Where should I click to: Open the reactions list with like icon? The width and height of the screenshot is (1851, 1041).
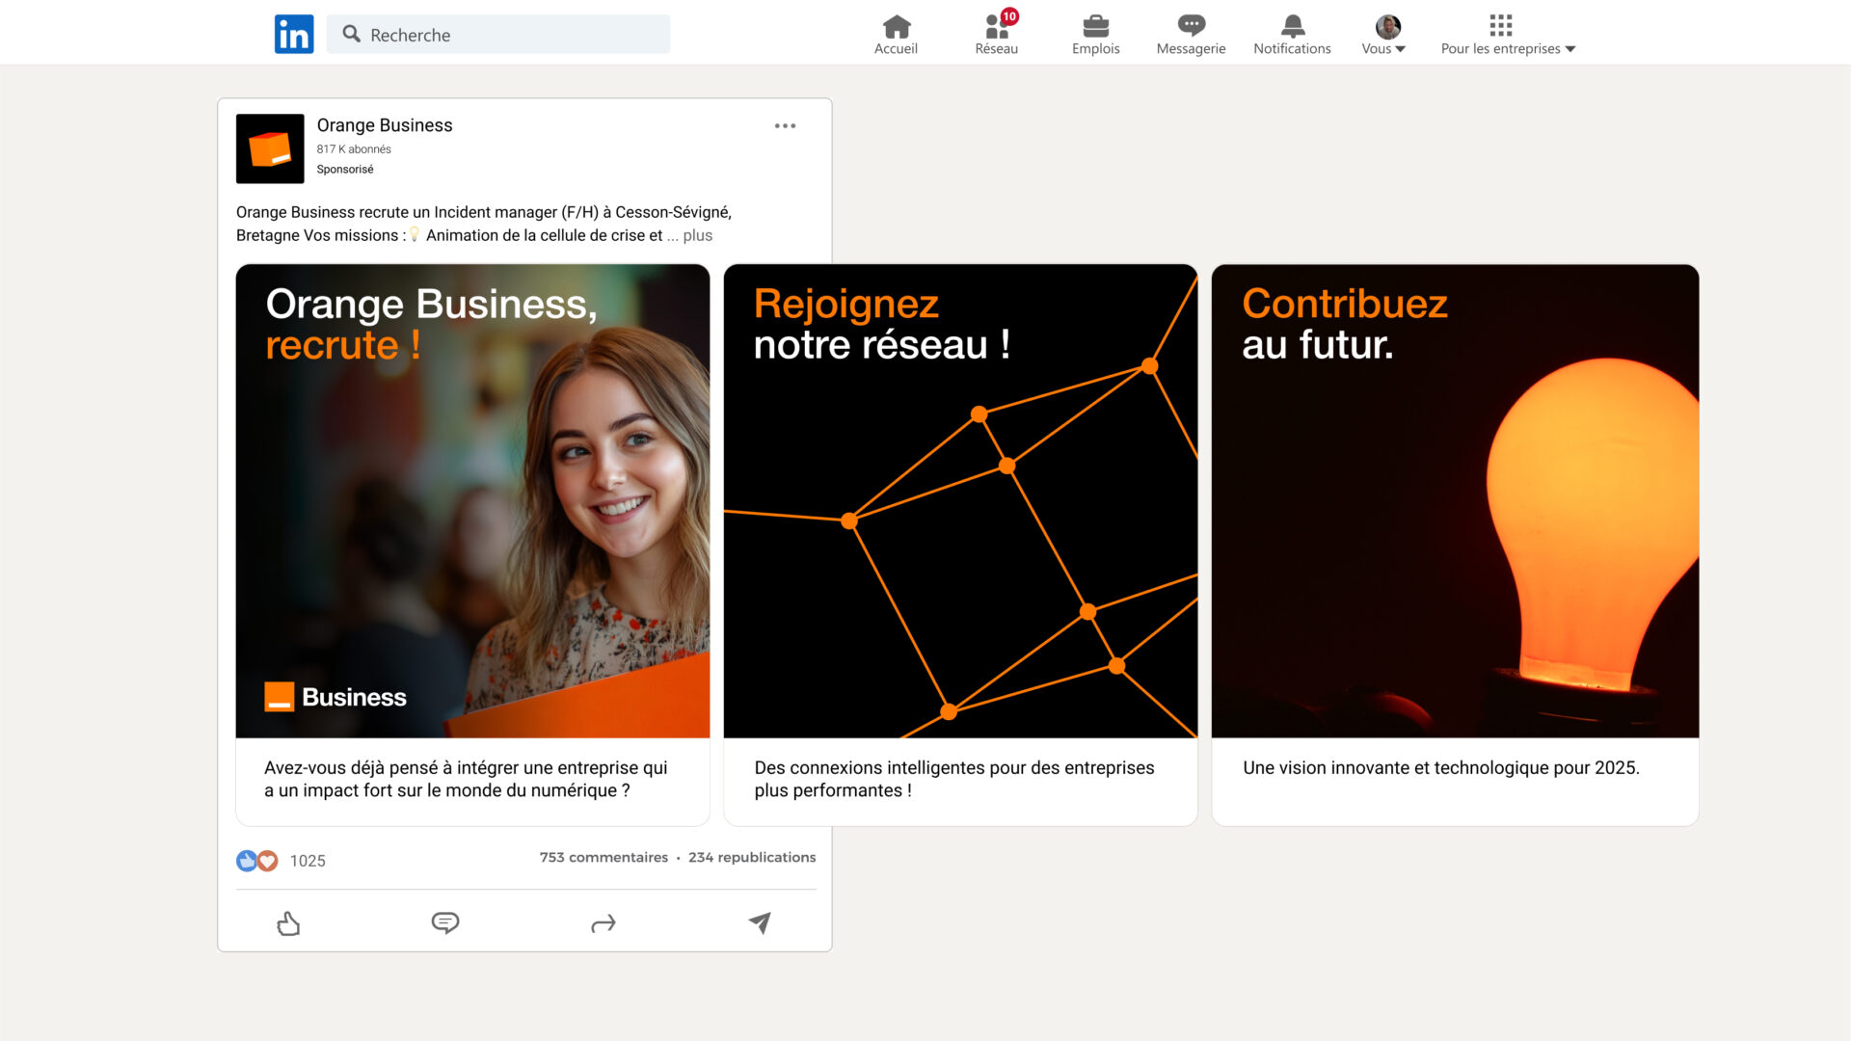(x=246, y=861)
